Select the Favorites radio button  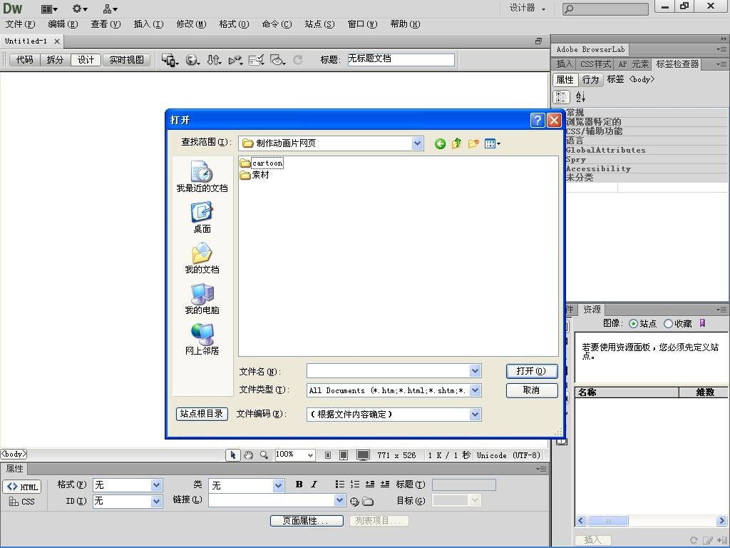pyautogui.click(x=668, y=324)
